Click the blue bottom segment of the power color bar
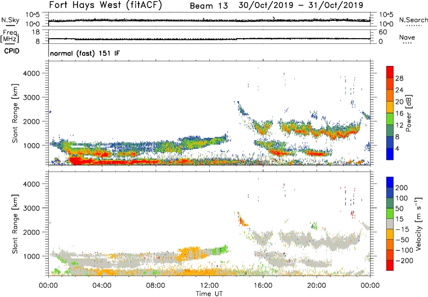The width and height of the screenshot is (428, 297). coord(390,154)
